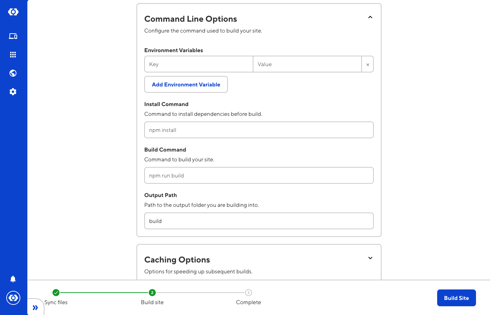Click the Environment Variables label
Viewport: 490px width, 315px height.
(174, 50)
